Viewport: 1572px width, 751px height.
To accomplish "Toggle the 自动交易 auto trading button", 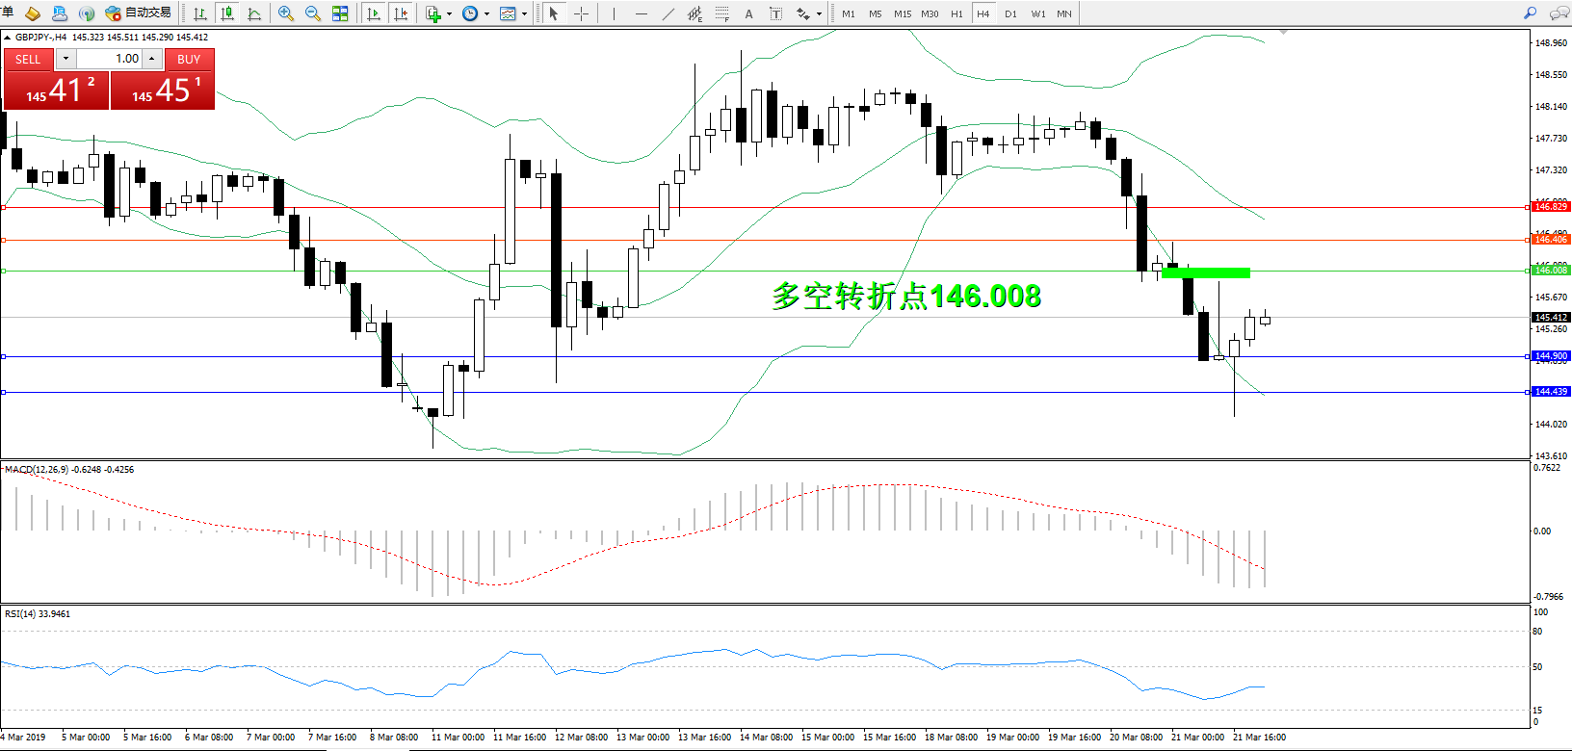I will click(x=139, y=13).
